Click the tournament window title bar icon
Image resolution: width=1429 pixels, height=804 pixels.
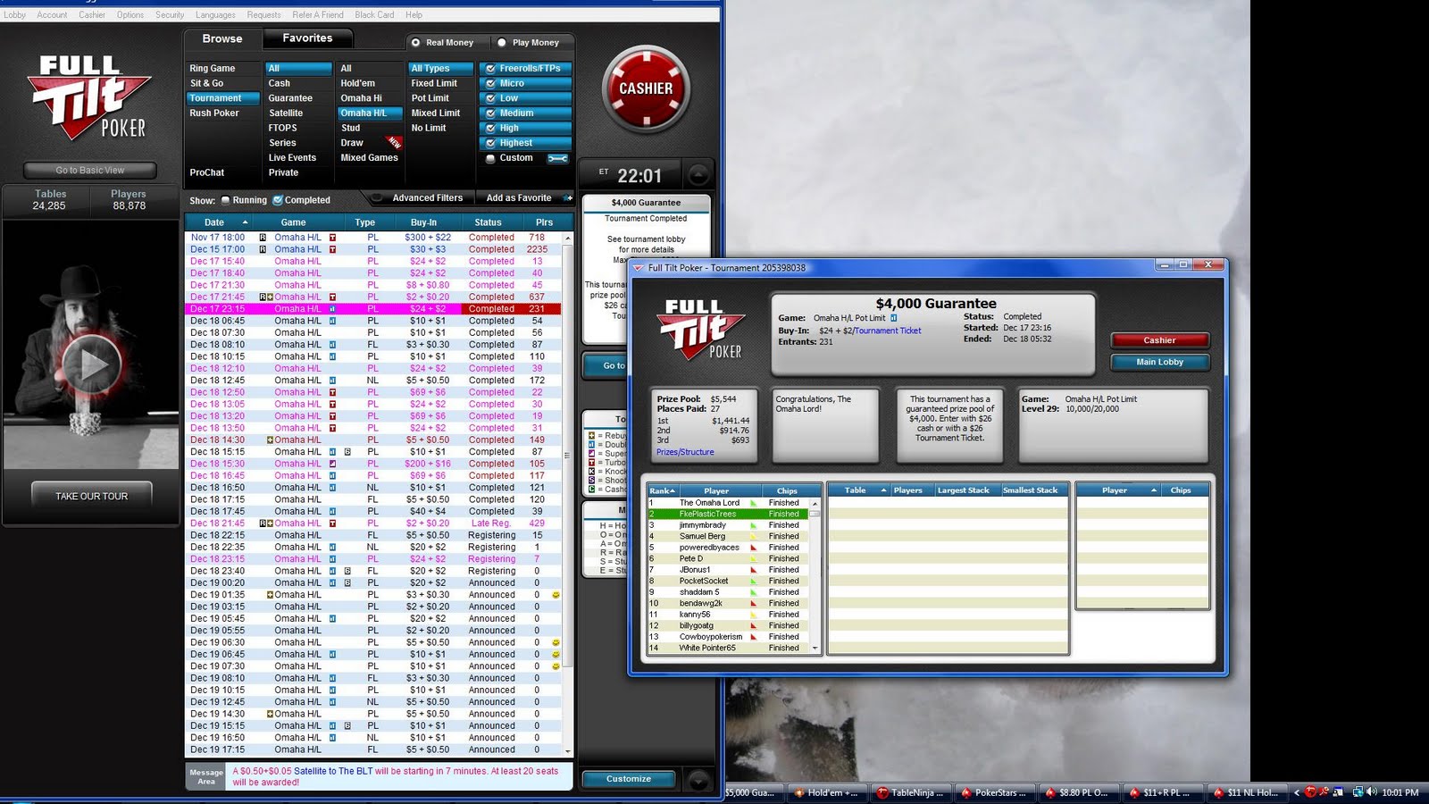pyautogui.click(x=638, y=267)
